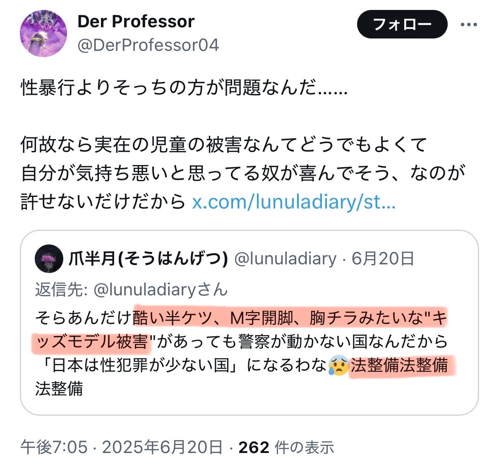Open the @DerProfessor04 handle
This screenshot has height=465, width=499.
148,45
